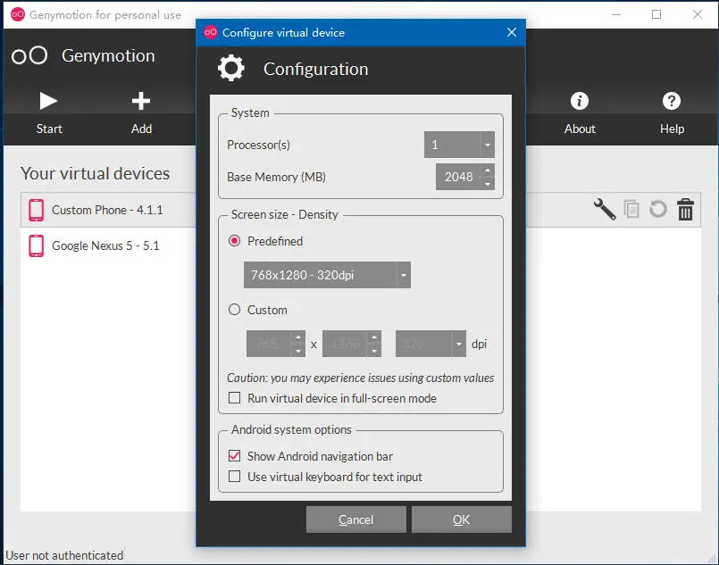Image resolution: width=719 pixels, height=565 pixels.
Task: Open the Help question mark icon
Action: [672, 101]
